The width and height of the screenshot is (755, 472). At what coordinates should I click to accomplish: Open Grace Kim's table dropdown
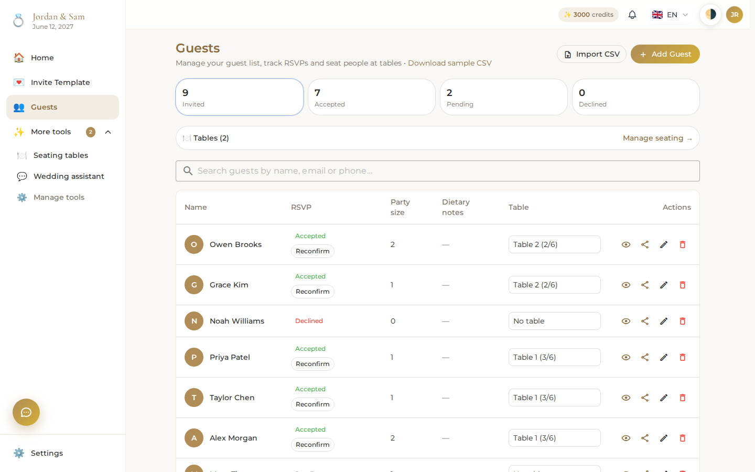pyautogui.click(x=555, y=285)
